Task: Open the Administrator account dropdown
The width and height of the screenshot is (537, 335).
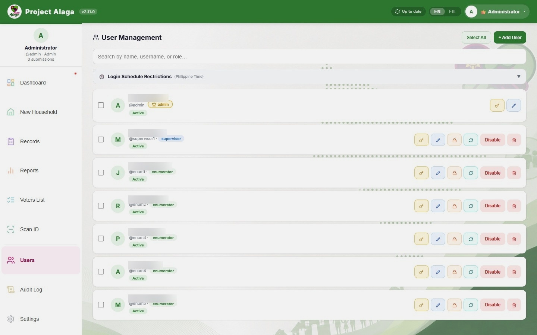Action: (497, 12)
